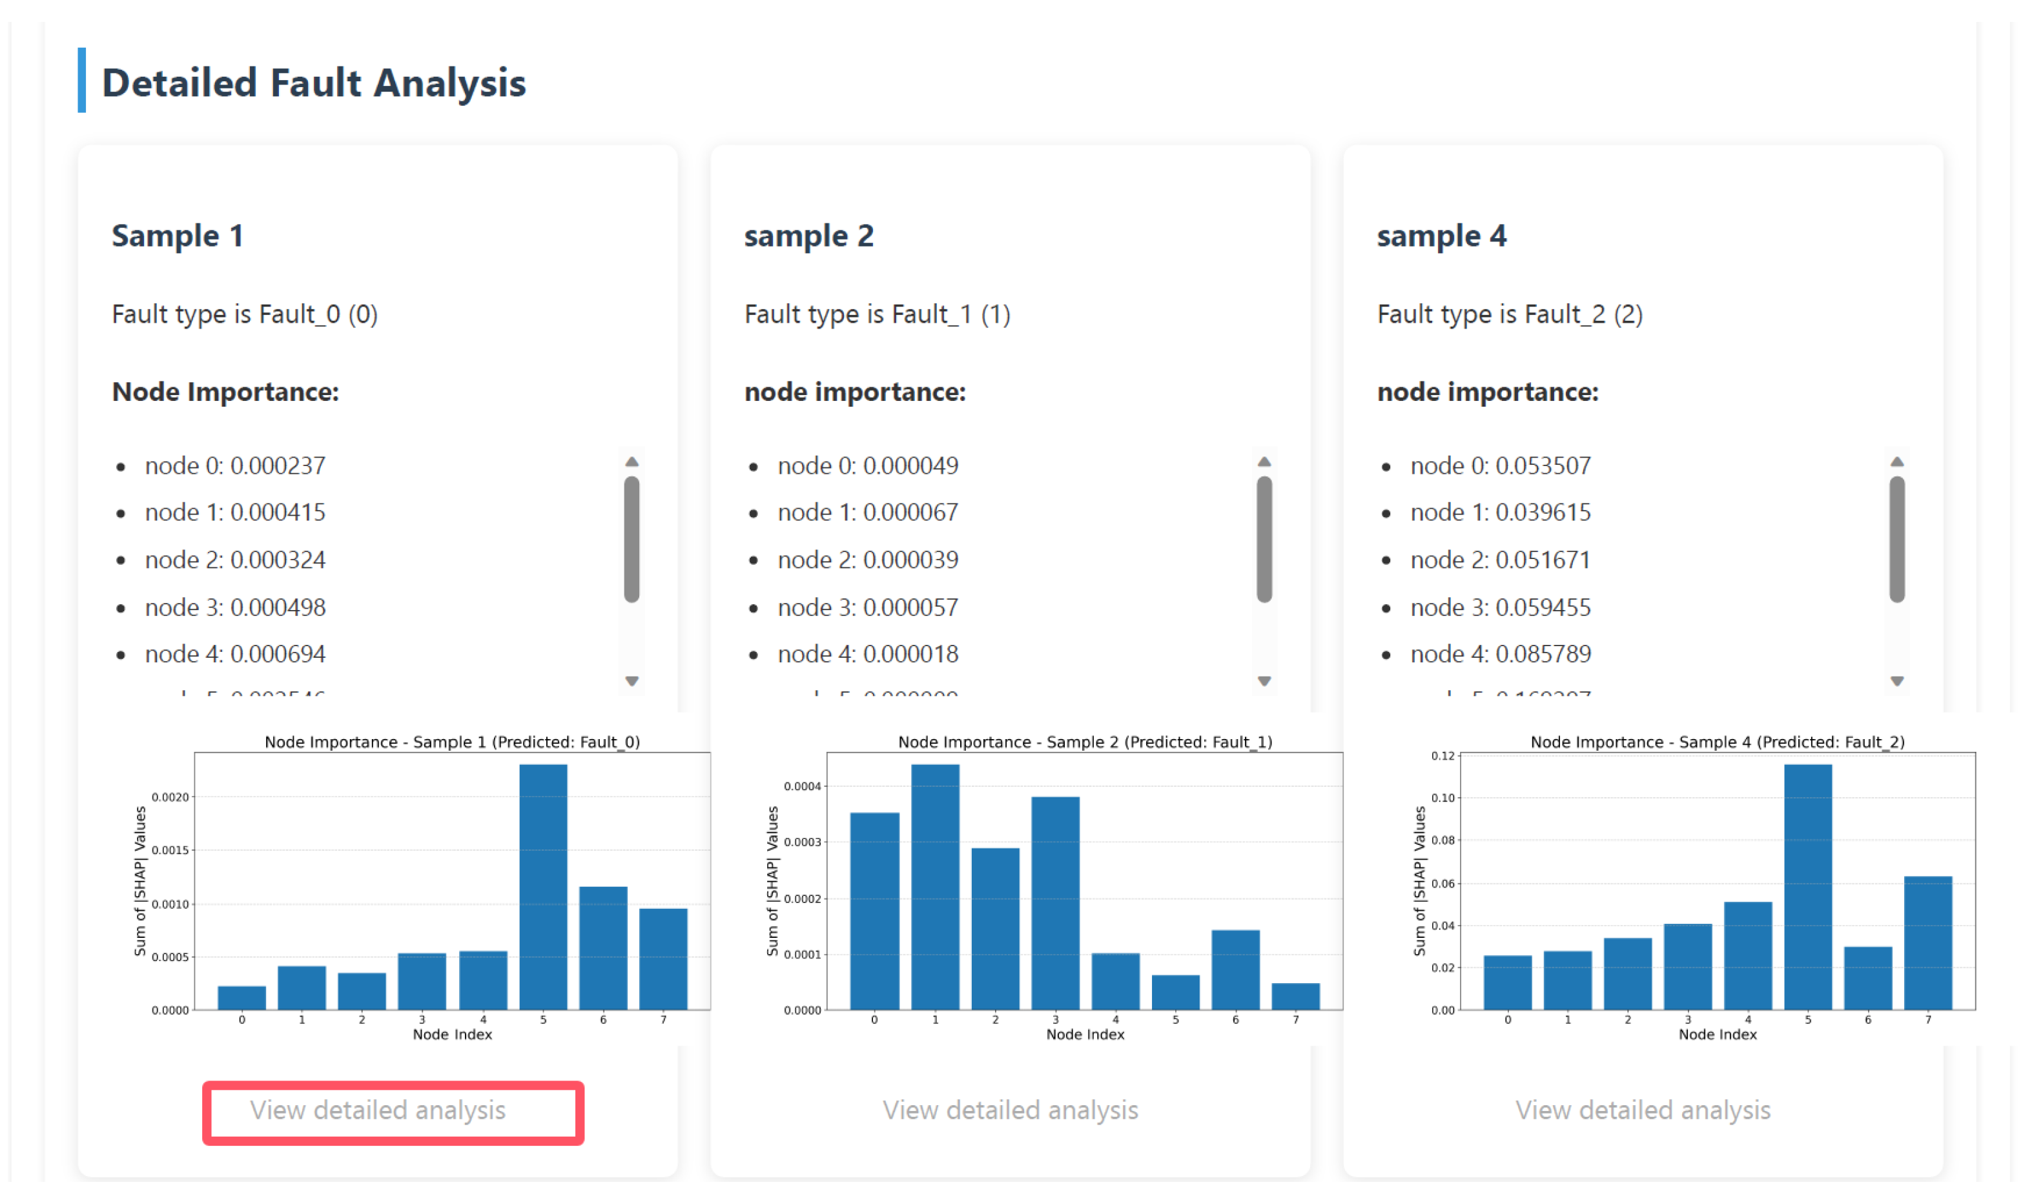
Task: Click Sample 1 scroll up arrow
Action: coord(632,462)
